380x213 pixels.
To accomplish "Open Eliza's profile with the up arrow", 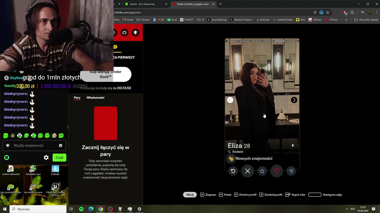I will pos(293,146).
